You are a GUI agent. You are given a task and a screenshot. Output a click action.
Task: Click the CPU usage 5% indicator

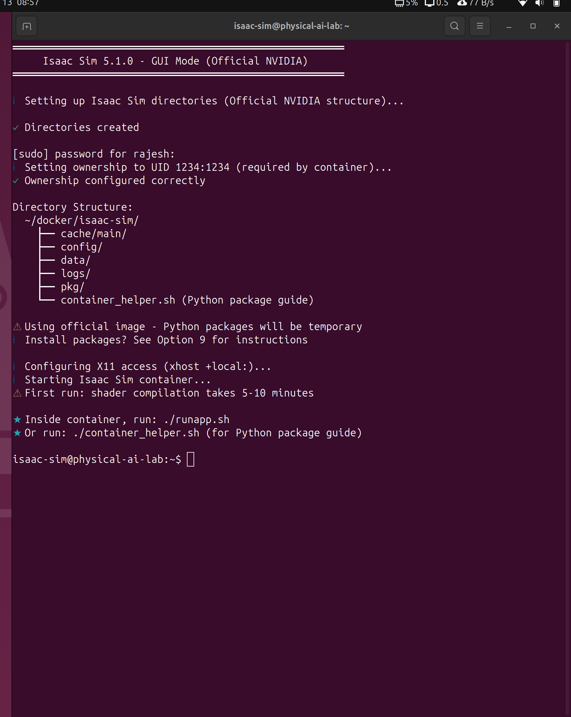(x=406, y=3)
